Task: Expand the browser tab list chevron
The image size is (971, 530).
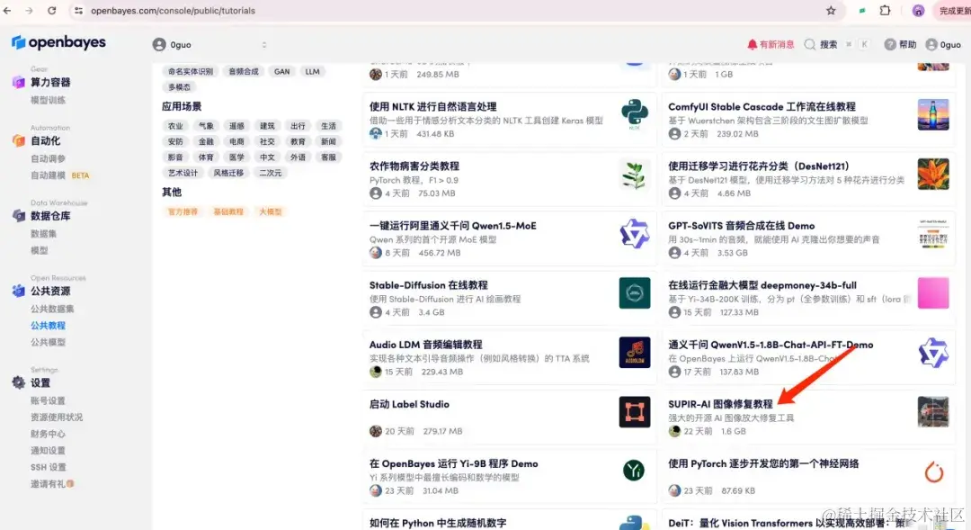Action: (x=263, y=43)
